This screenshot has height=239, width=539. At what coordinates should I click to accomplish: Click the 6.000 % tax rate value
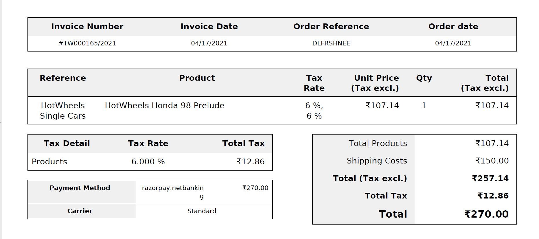pos(148,162)
